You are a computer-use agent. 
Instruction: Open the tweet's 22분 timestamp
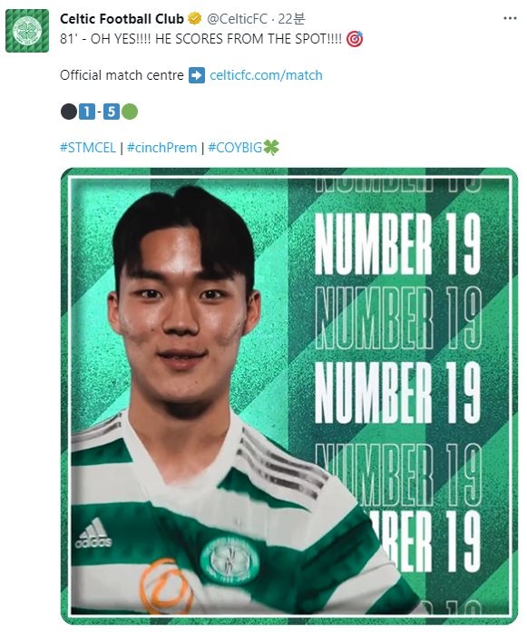tap(291, 18)
